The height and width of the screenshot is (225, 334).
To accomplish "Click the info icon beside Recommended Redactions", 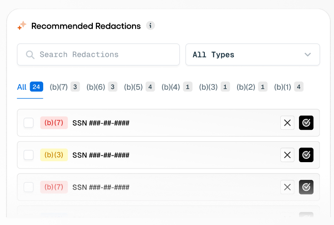I will pyautogui.click(x=150, y=26).
